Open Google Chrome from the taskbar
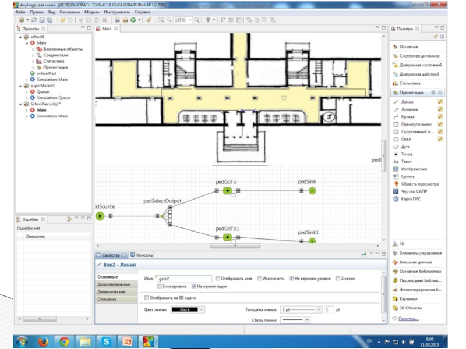466x349 pixels. [64, 342]
